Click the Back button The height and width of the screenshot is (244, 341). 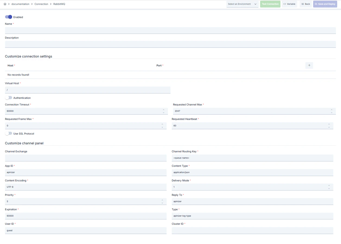pos(305,4)
